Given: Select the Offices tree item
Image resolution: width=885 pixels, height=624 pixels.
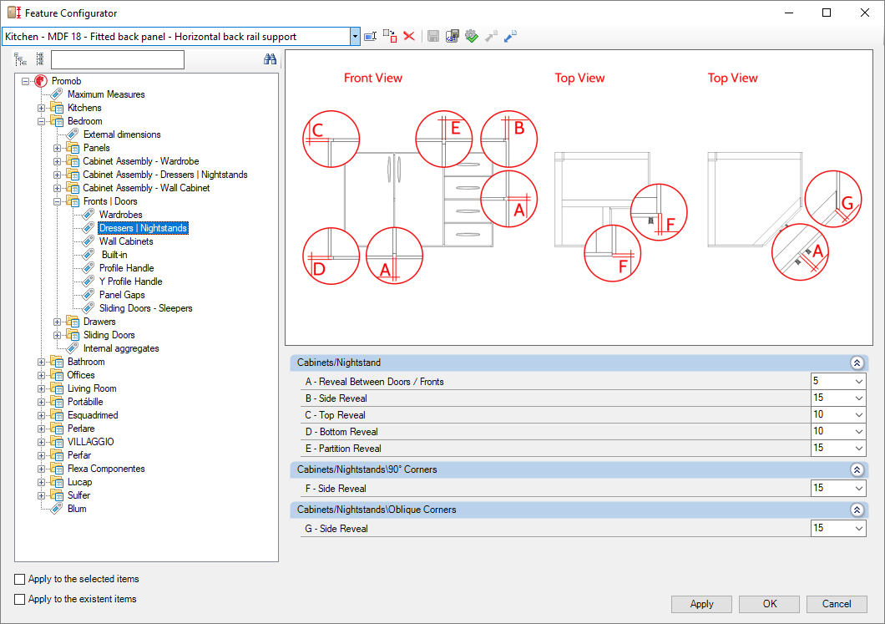Looking at the screenshot, I should coord(81,375).
